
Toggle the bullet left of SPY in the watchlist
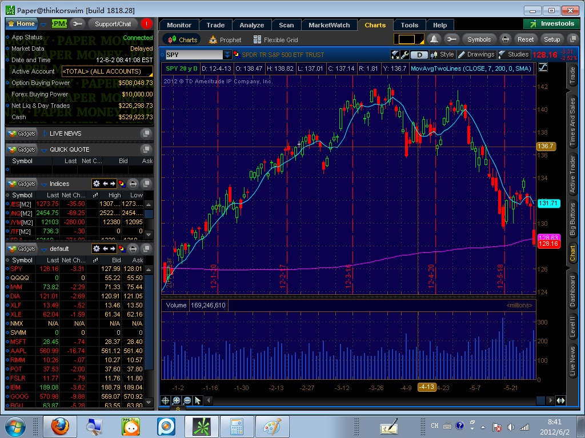pos(7,269)
